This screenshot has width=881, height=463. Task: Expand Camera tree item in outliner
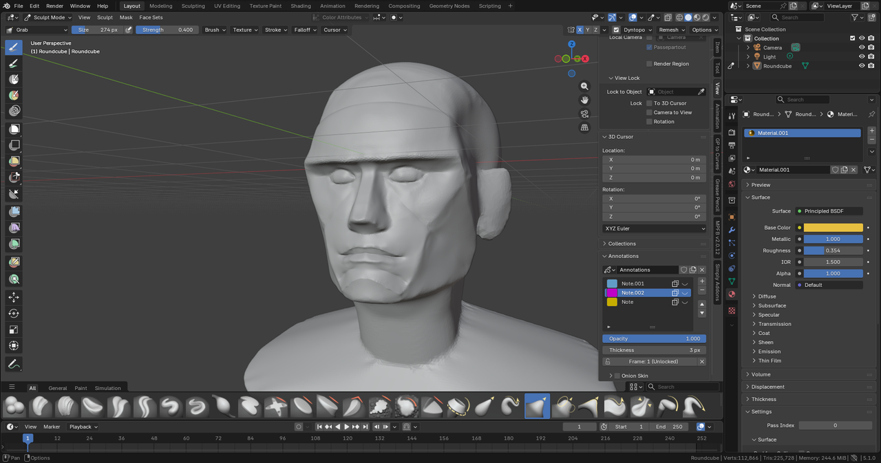click(x=748, y=47)
